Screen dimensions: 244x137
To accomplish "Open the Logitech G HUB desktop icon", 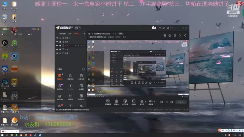I will (5, 45).
